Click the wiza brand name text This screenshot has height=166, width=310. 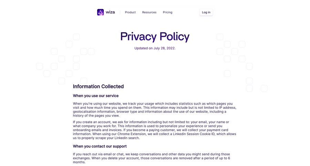point(111,12)
